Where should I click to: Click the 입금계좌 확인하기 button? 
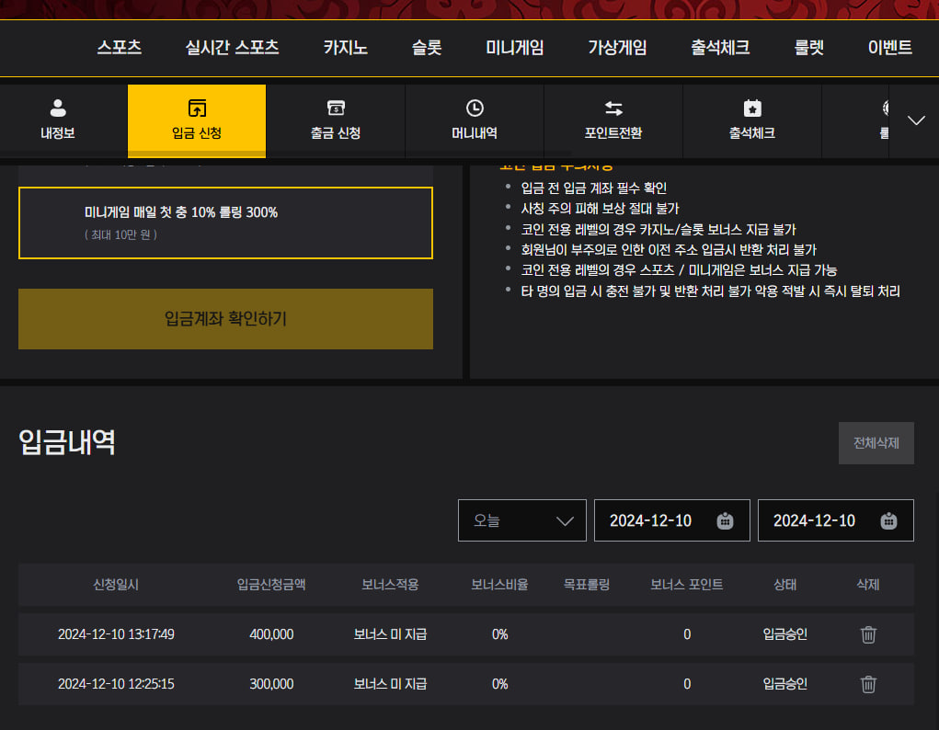[x=225, y=319]
